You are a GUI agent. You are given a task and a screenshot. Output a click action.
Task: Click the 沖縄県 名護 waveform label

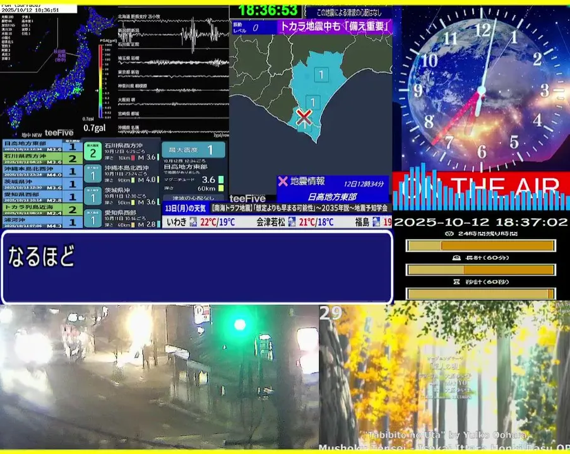(x=128, y=128)
